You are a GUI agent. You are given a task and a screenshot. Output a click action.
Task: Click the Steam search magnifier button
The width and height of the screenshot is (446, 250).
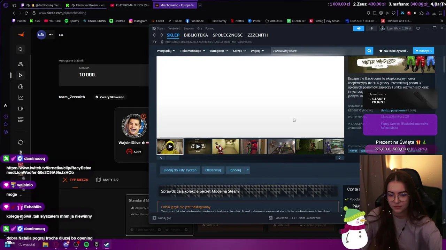tap(369, 51)
